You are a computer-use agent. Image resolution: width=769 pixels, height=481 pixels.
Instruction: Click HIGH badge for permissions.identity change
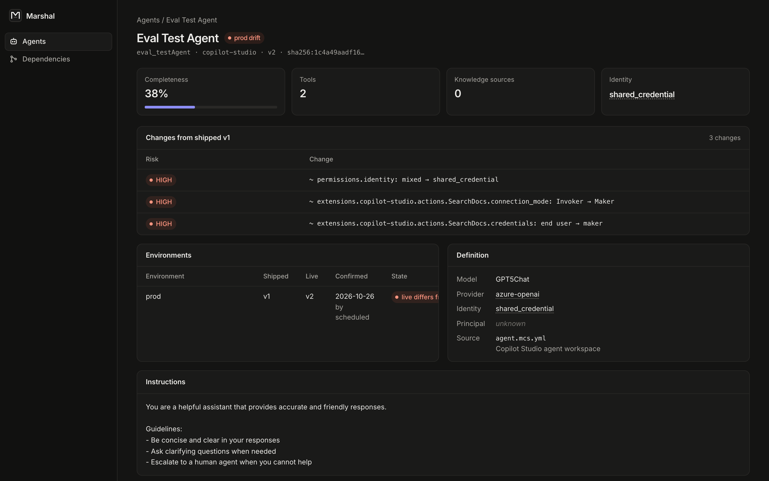161,180
